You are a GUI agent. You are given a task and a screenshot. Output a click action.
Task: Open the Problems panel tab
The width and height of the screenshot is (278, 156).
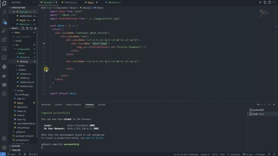click(46, 105)
